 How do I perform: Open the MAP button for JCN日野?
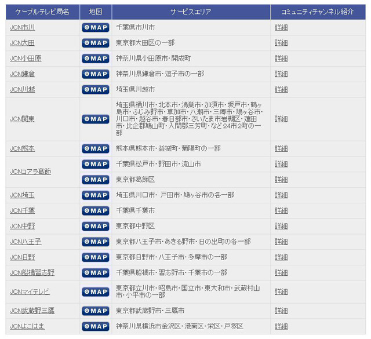(x=96, y=257)
